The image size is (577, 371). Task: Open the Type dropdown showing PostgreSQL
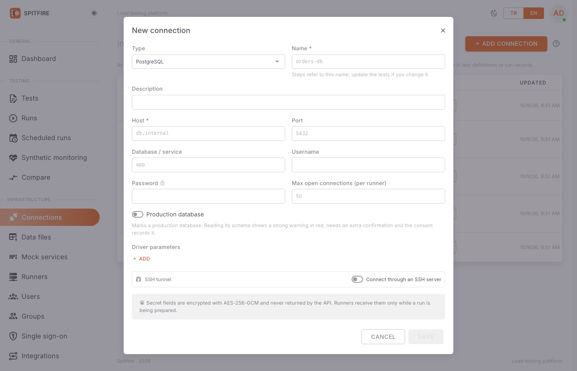pyautogui.click(x=209, y=62)
